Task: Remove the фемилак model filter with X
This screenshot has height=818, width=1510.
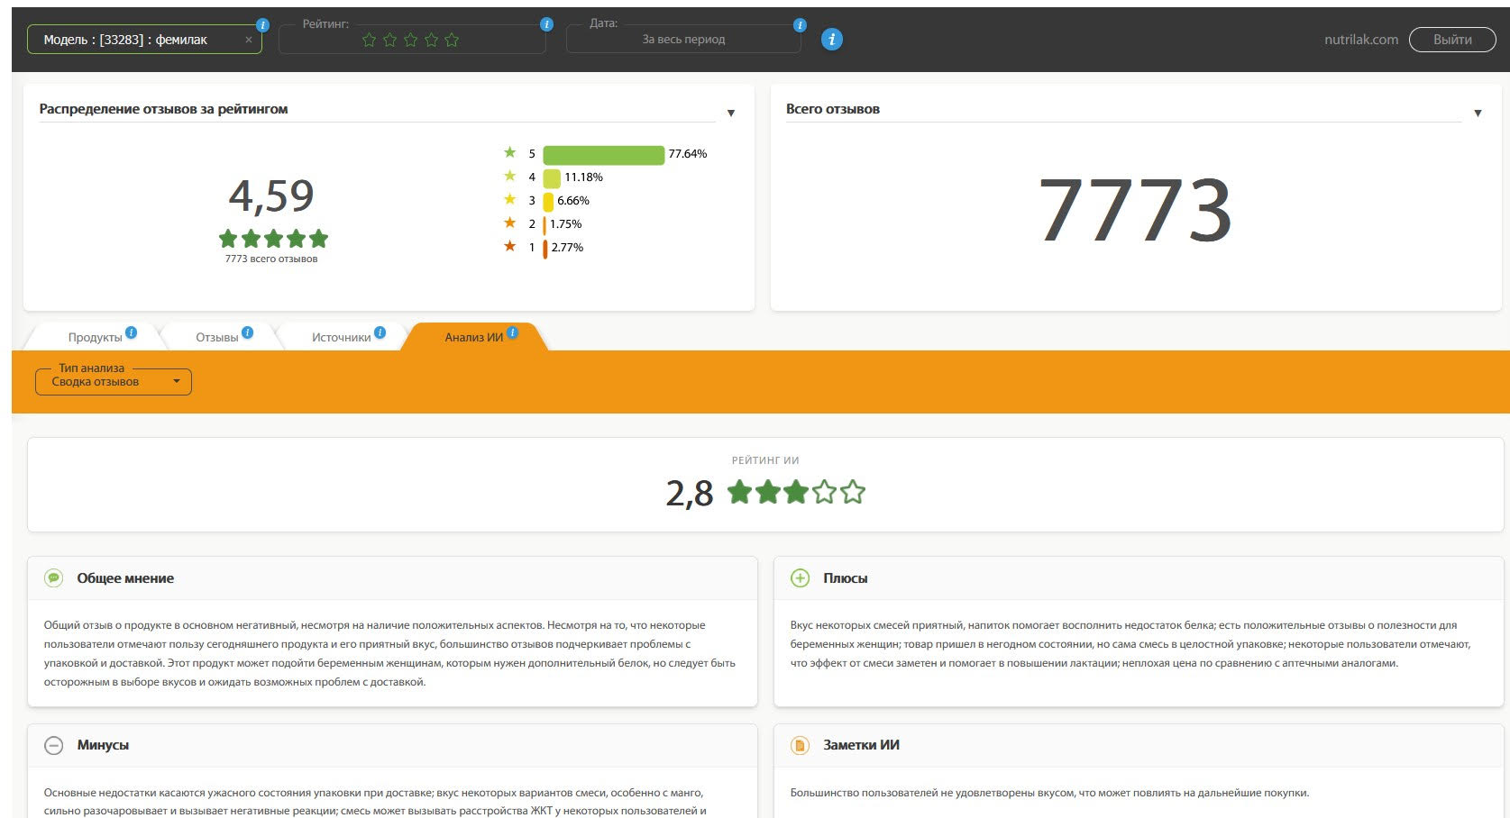Action: [x=249, y=41]
